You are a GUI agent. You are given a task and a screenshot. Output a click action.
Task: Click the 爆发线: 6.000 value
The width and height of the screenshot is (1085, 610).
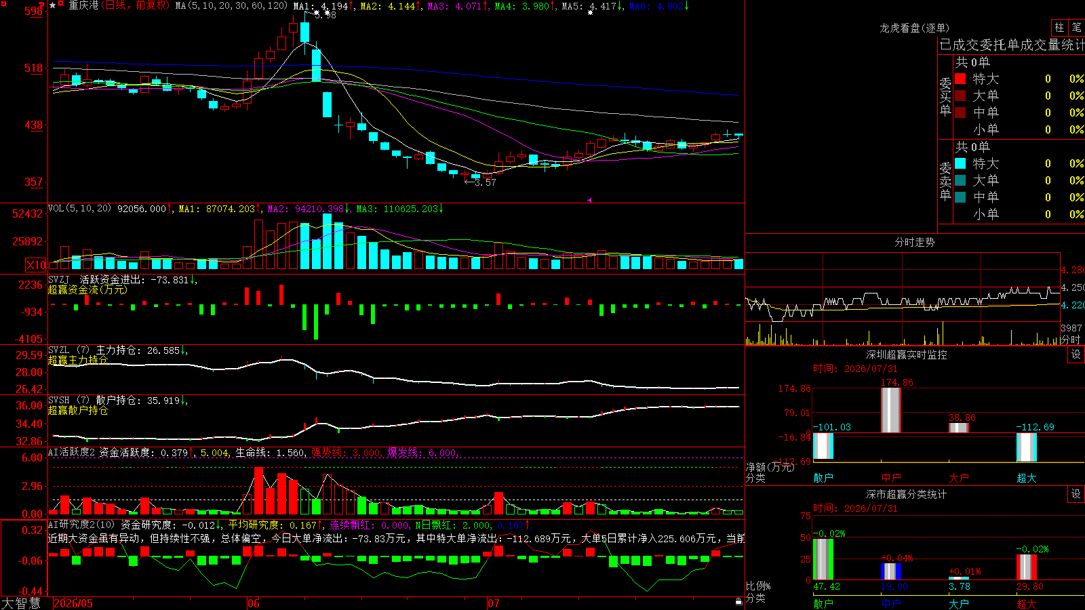pyautogui.click(x=422, y=452)
